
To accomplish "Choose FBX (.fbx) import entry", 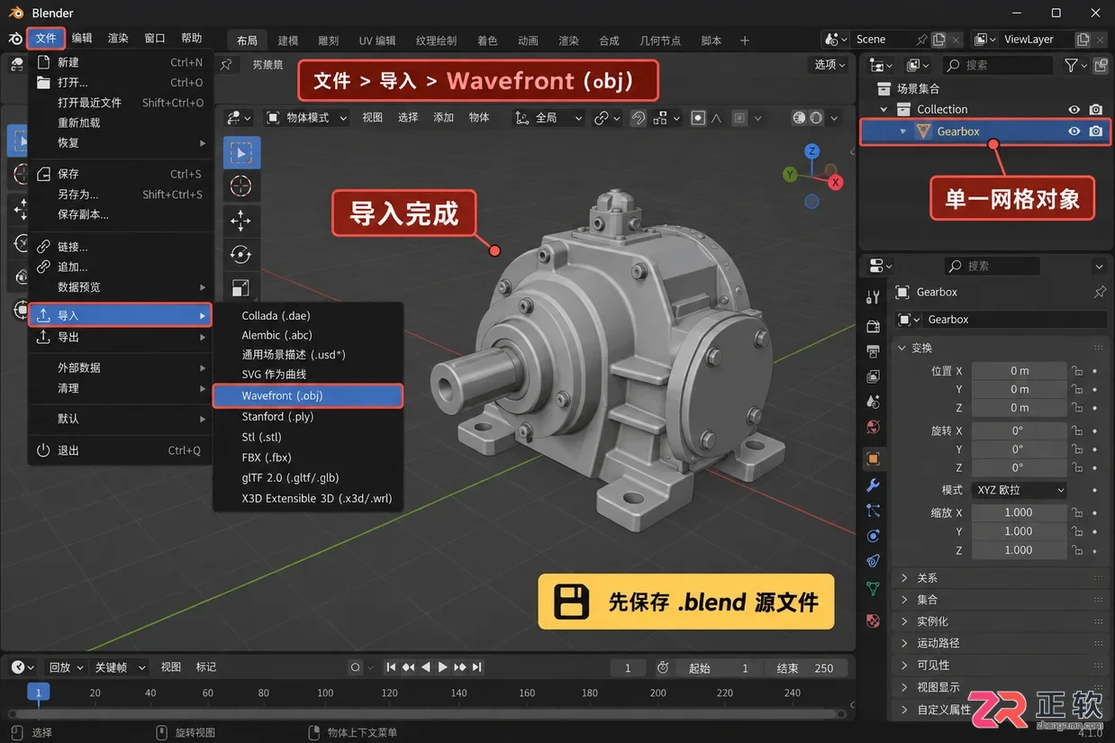I will coord(307,458).
